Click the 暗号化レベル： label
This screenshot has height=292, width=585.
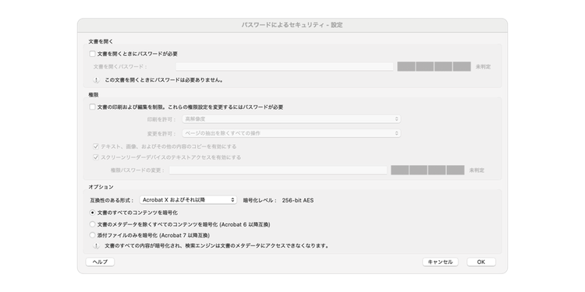(x=260, y=200)
